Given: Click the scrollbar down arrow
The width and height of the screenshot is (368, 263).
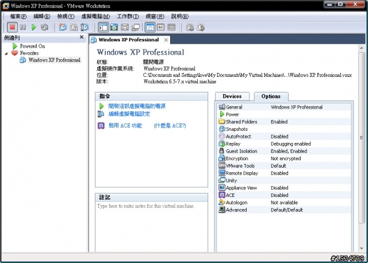Looking at the screenshot, I should [362, 248].
